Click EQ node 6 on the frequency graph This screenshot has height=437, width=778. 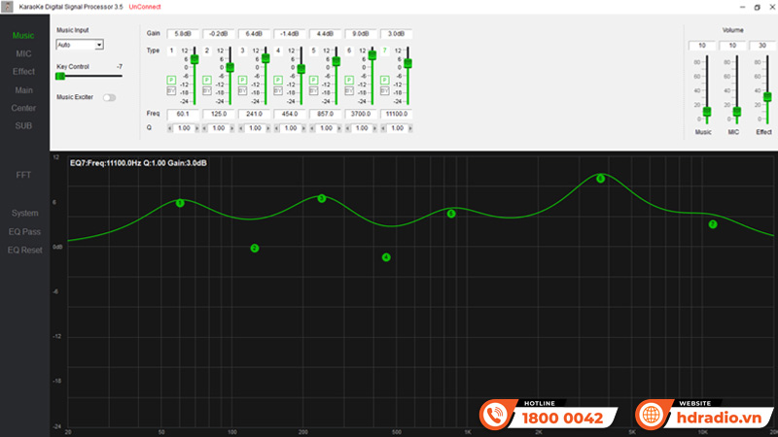[x=600, y=179]
